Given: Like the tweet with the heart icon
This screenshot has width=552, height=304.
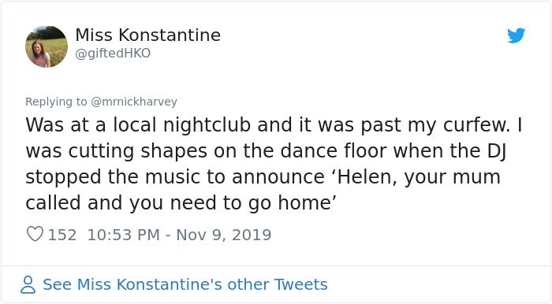Looking at the screenshot, I should pyautogui.click(x=35, y=234).
